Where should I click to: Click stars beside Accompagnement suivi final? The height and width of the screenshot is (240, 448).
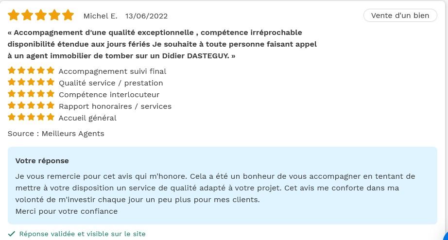(31, 70)
